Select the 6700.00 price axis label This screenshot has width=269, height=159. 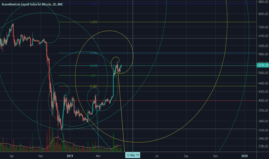[x=263, y=36]
